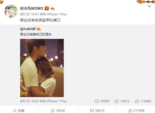Toggle like thumbs-up showing 217966
Screen dimensions: 155x113
point(137,111)
